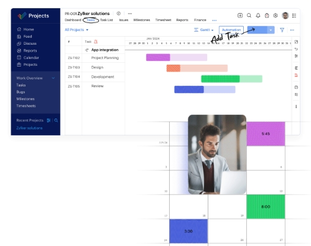The height and width of the screenshot is (246, 311).
Task: Open search with the magnifier icon in header
Action: [249, 16]
